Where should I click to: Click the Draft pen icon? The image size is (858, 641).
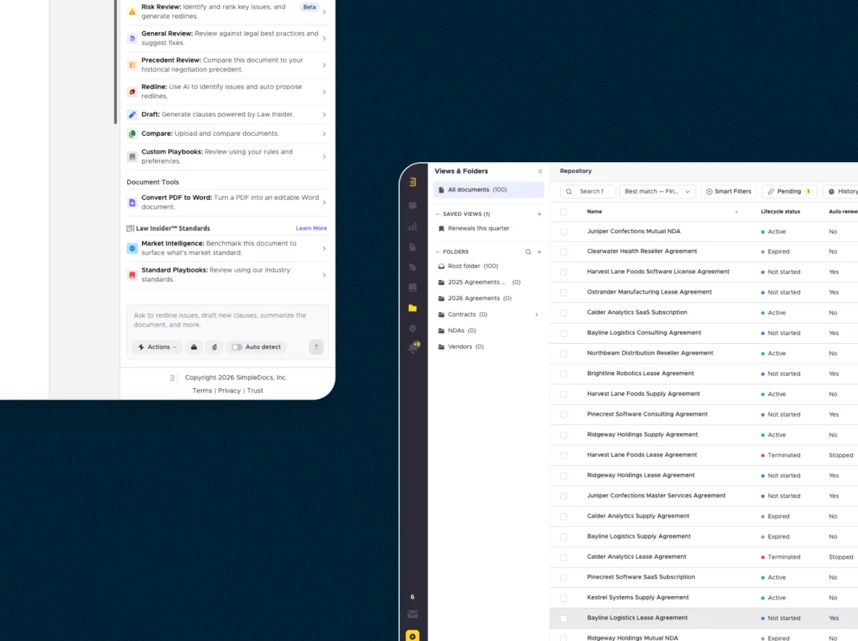click(132, 114)
